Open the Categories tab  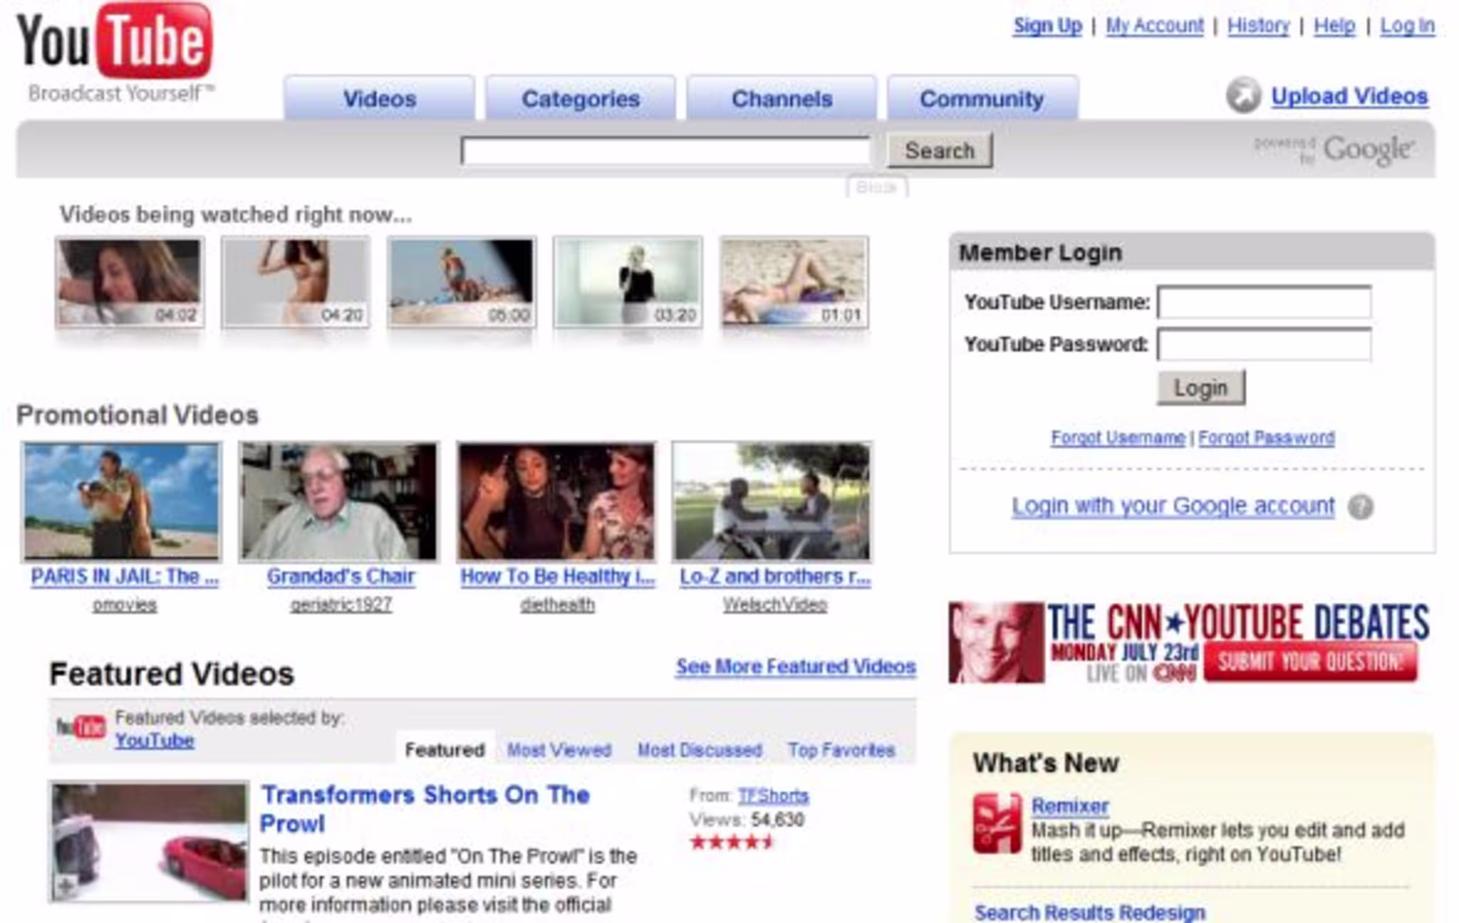click(x=581, y=98)
